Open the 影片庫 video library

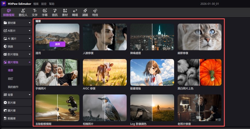(x=17, y=102)
